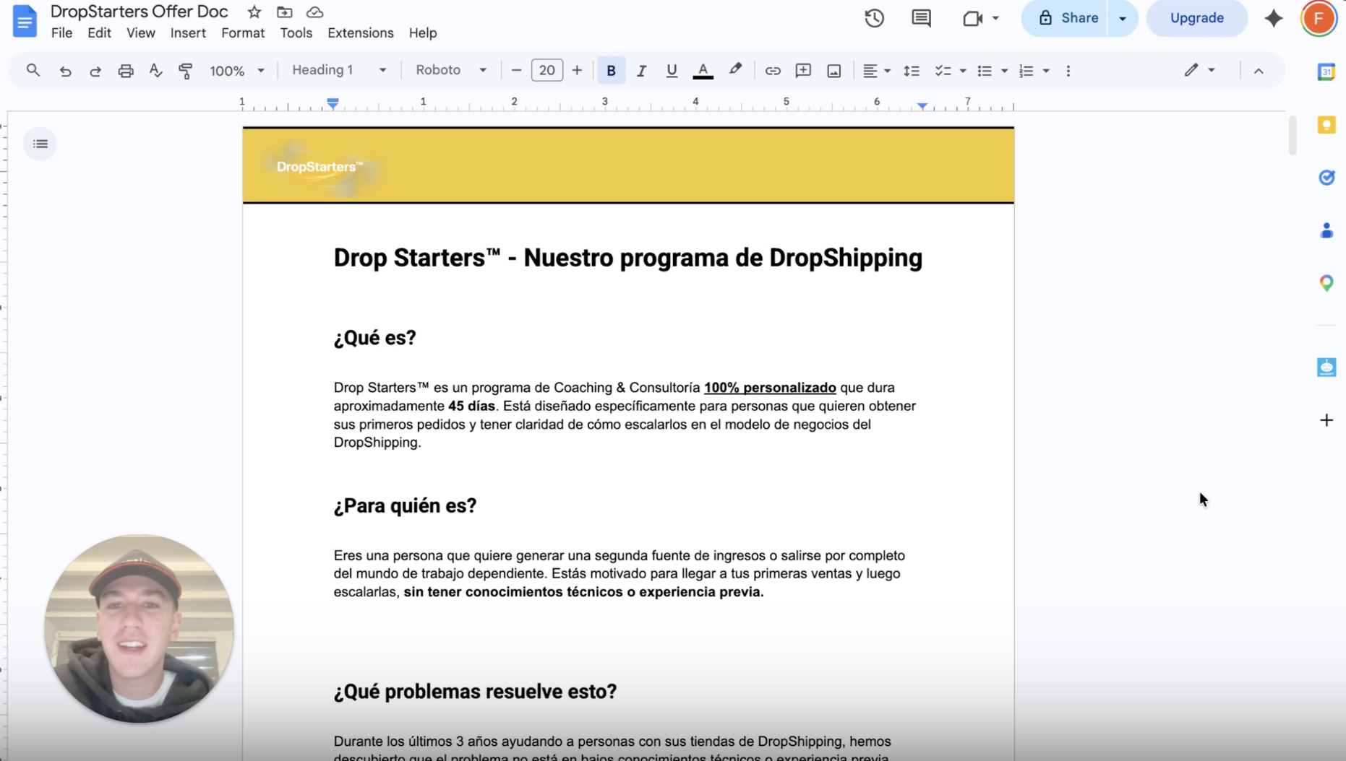Screen dimensions: 1346x761
Task: Open the checklist menu arrow
Action: pos(963,71)
